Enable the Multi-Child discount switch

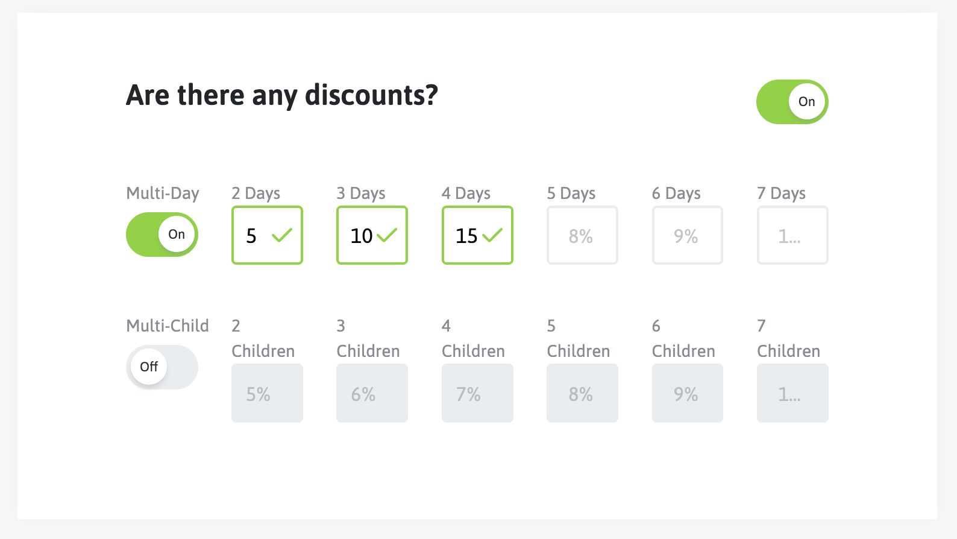tap(162, 367)
